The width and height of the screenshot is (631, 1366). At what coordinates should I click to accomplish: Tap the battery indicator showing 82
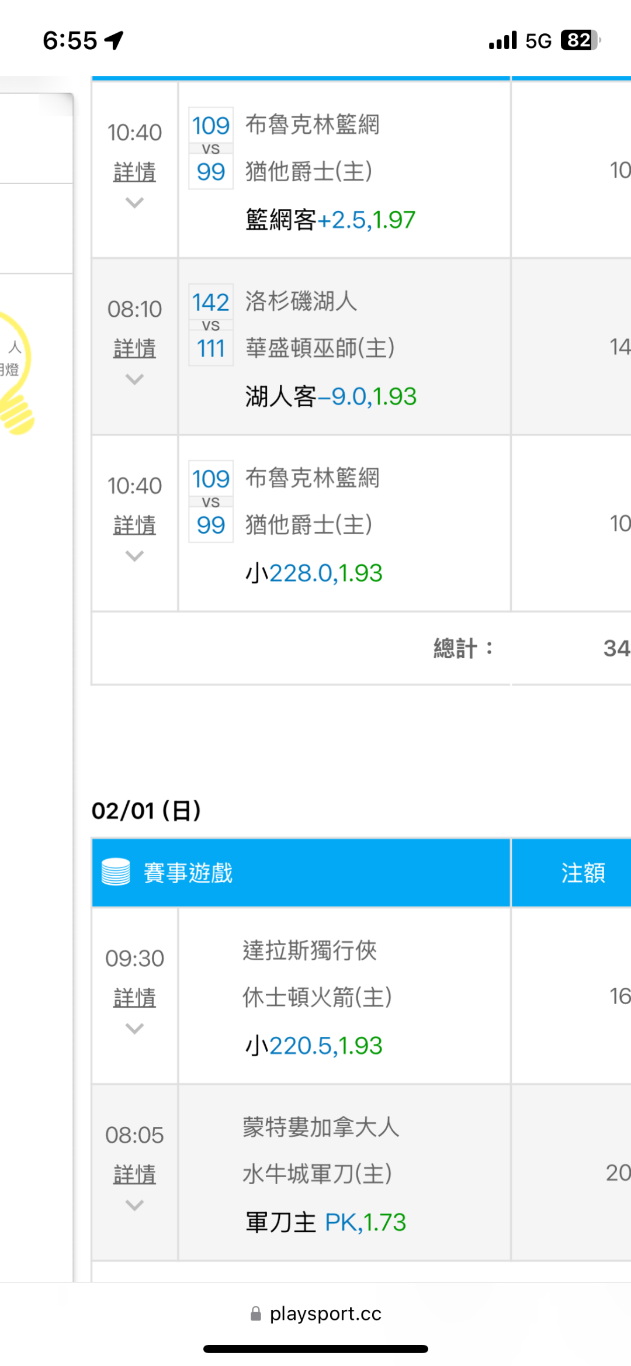point(580,40)
